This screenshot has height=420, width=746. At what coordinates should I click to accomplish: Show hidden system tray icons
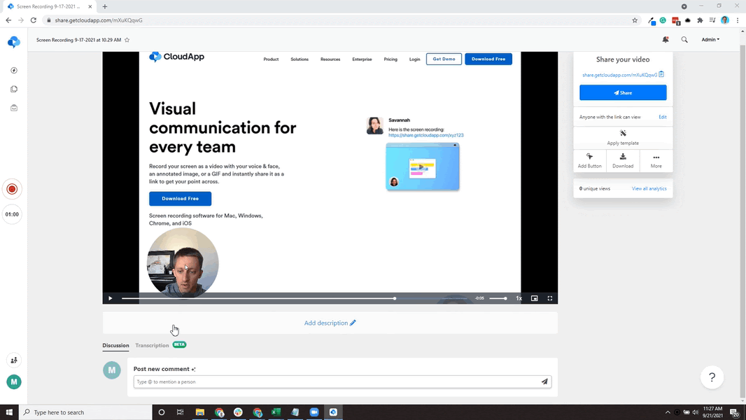click(668, 412)
